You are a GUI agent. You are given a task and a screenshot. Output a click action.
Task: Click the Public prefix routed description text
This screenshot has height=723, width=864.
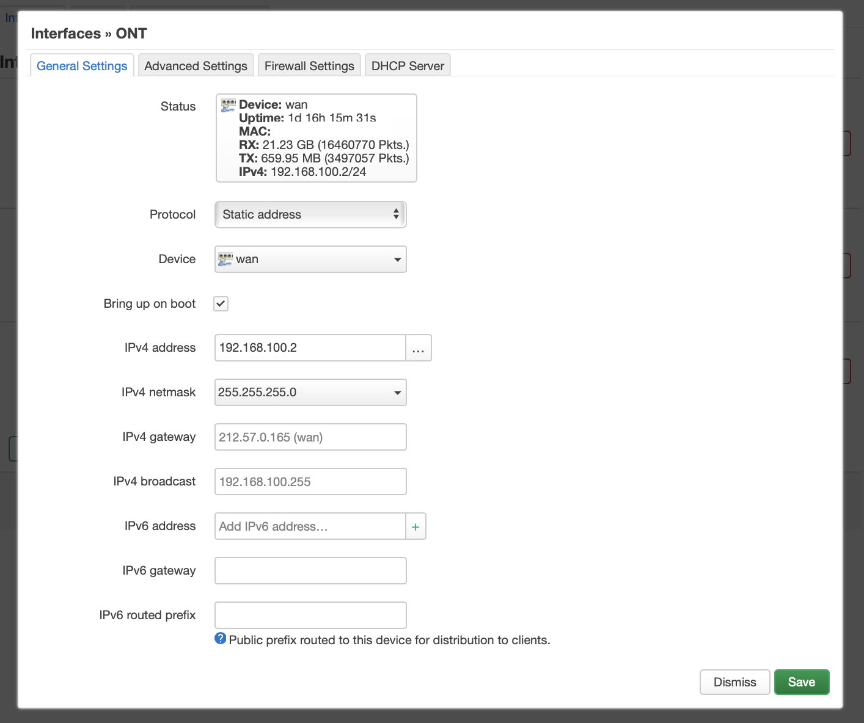click(x=389, y=640)
